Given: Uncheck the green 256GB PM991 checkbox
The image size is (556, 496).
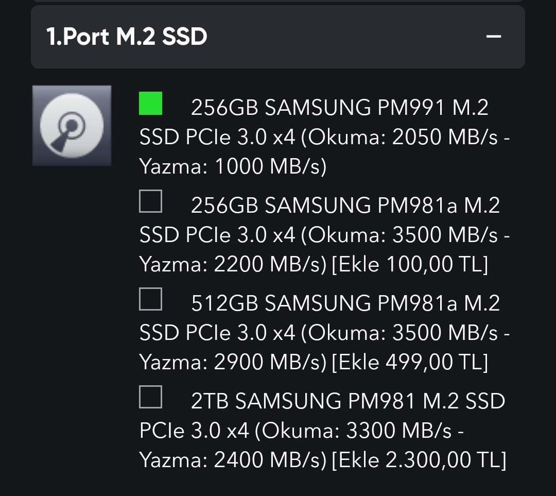Looking at the screenshot, I should click(150, 104).
